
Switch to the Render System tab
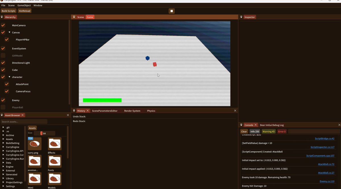132,111
